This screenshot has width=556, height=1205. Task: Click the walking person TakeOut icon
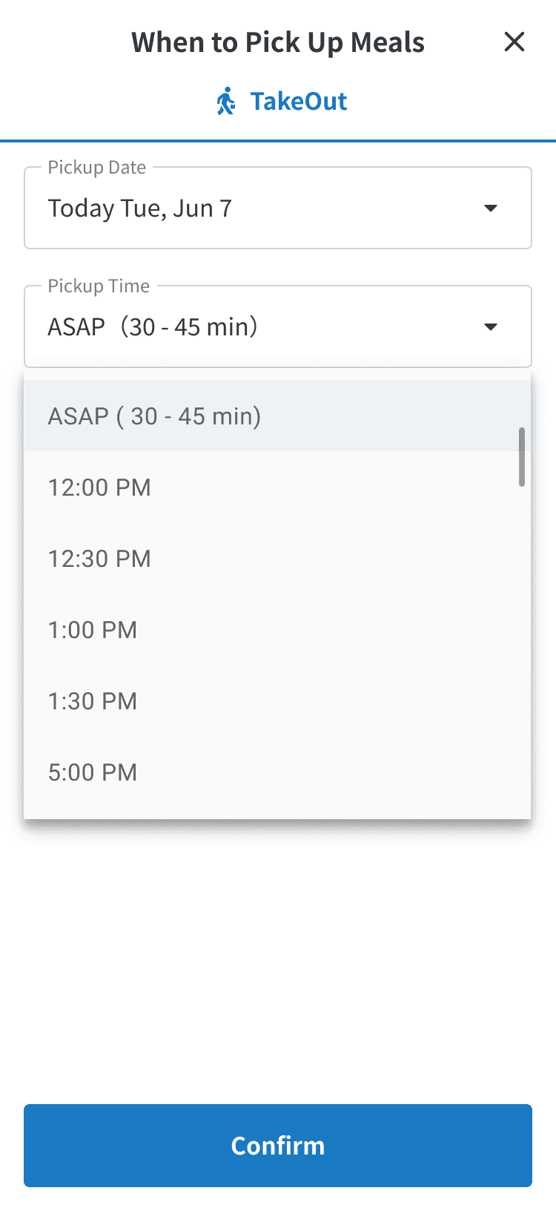226,101
